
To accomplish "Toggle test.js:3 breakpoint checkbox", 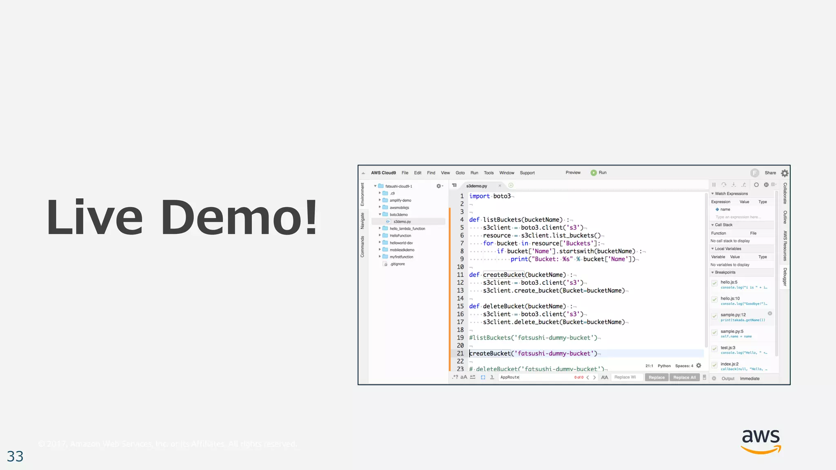I will [x=714, y=349].
